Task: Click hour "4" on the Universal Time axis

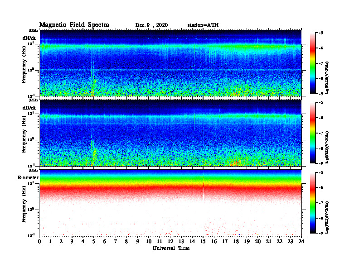Action: pos(83,241)
